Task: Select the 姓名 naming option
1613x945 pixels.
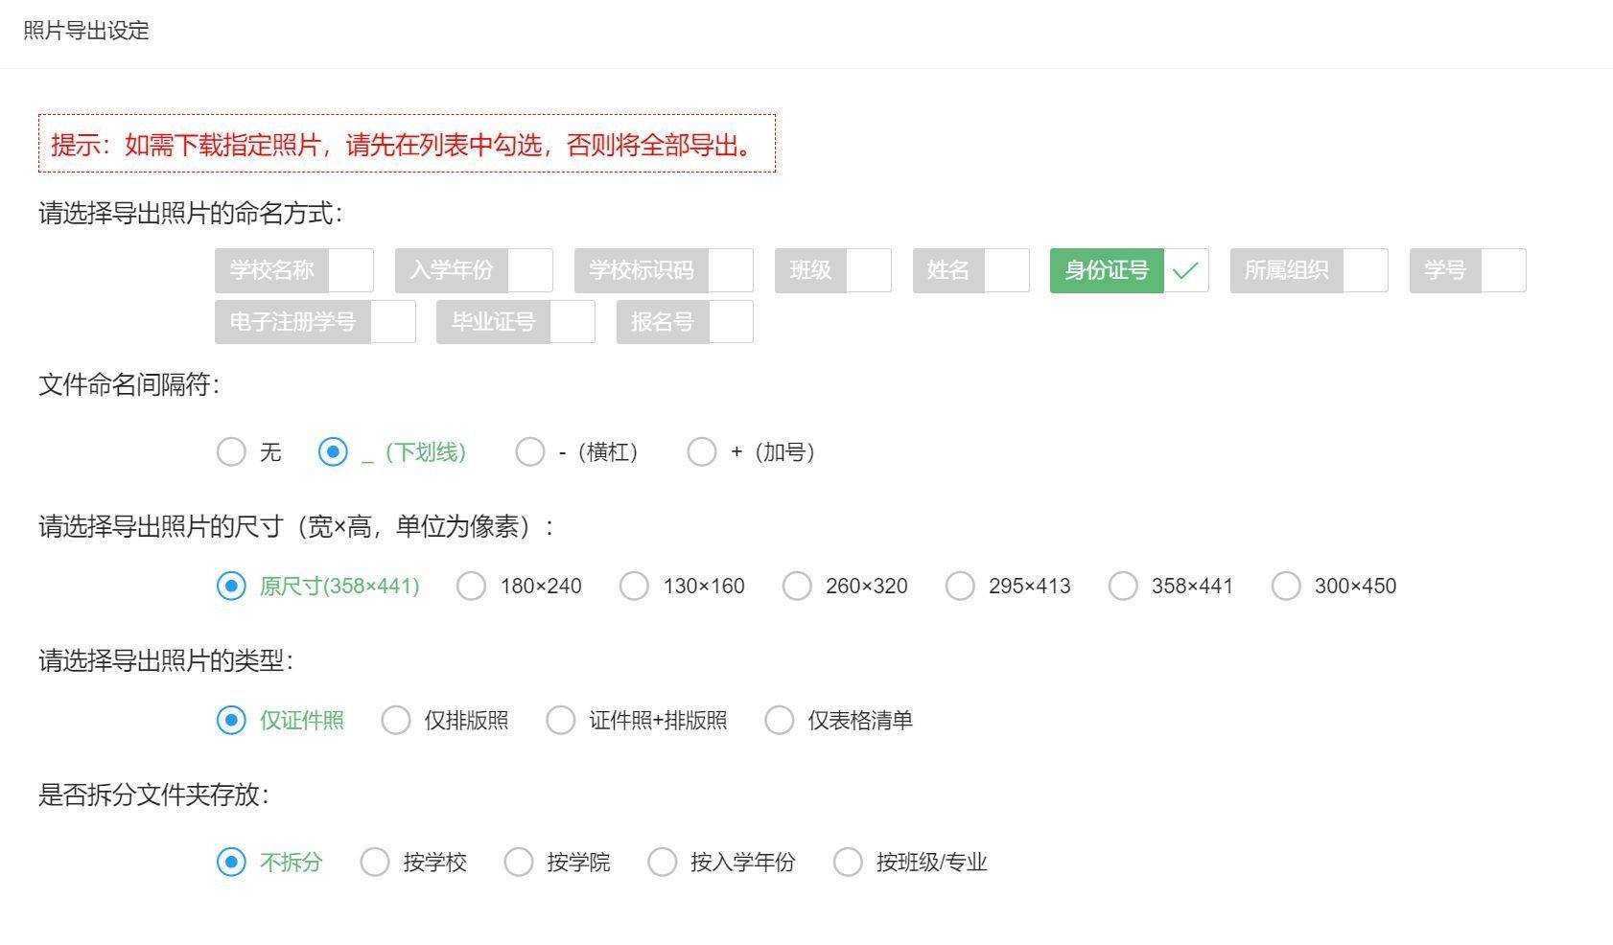Action: coord(948,269)
